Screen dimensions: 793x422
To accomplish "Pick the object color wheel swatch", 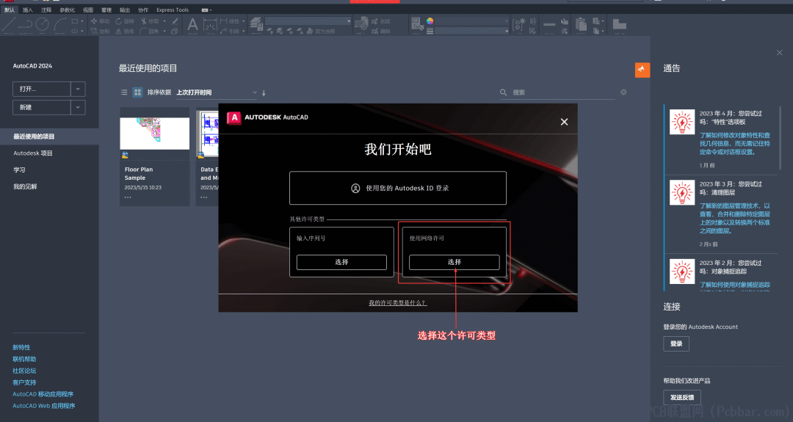I will (x=430, y=21).
